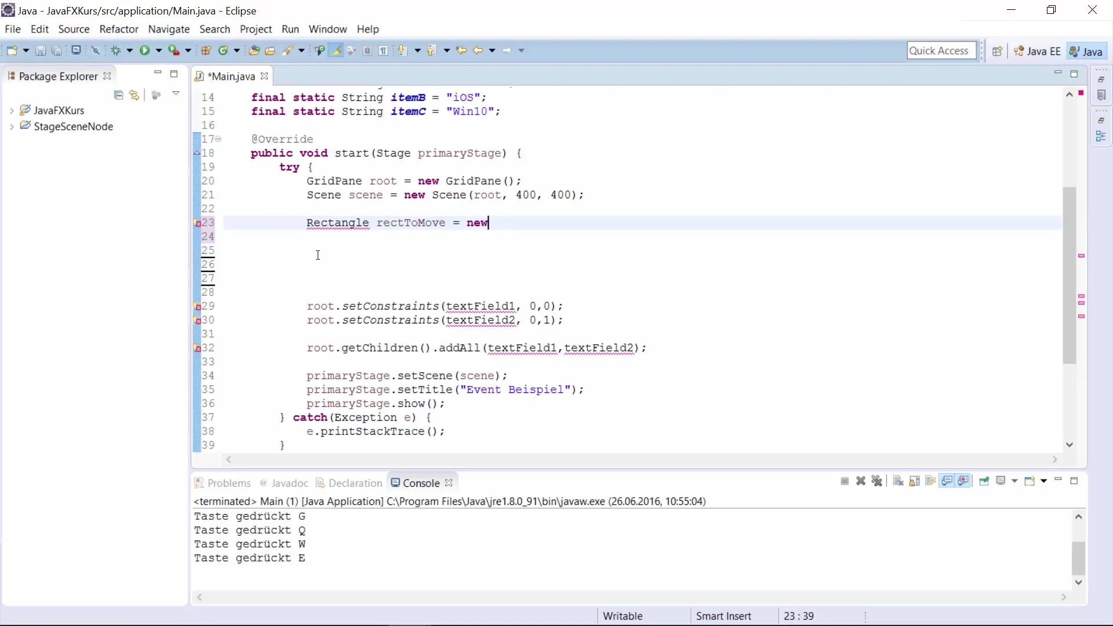Toggle Link with Editor in Package Explorer

(x=134, y=95)
